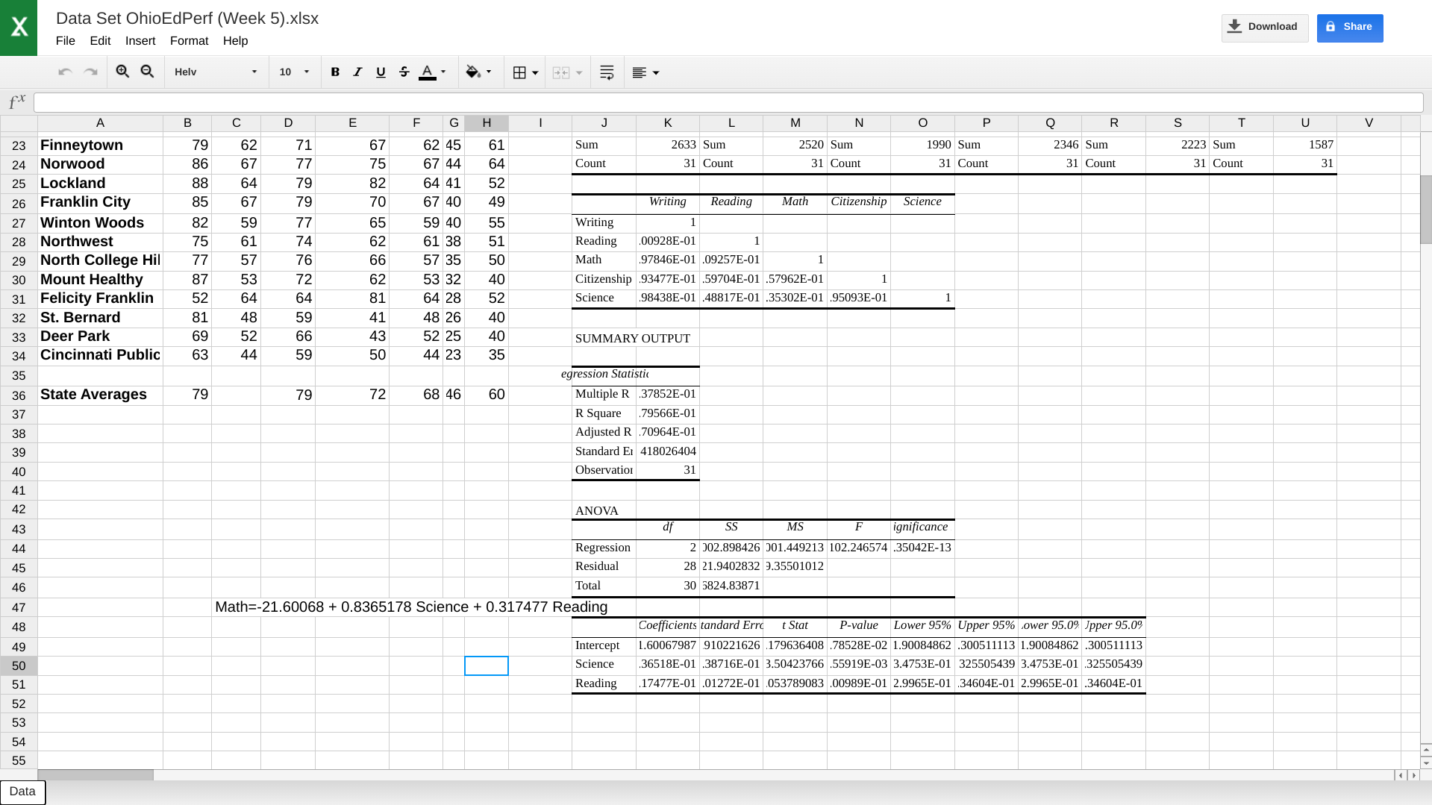Select the 'Residual' row label
The image size is (1432, 805).
[x=604, y=566]
